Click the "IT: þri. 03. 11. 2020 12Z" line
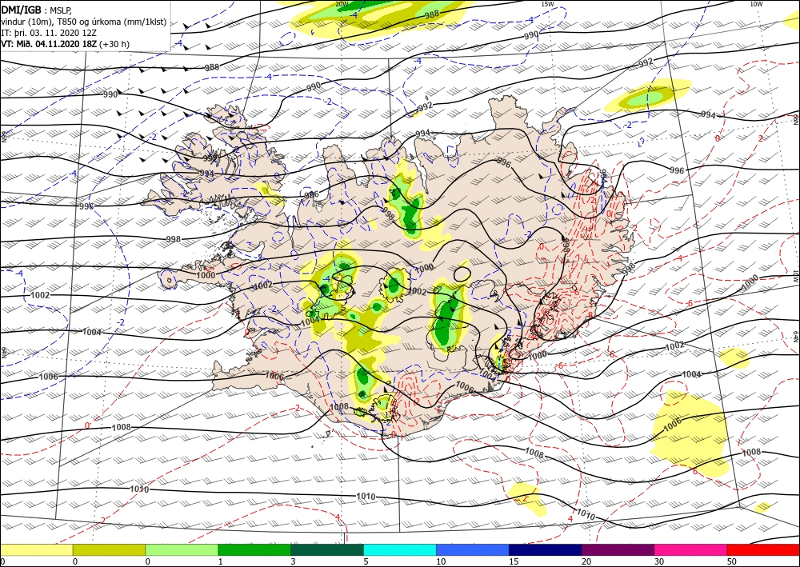Image resolution: width=800 pixels, height=567 pixels. (50, 32)
